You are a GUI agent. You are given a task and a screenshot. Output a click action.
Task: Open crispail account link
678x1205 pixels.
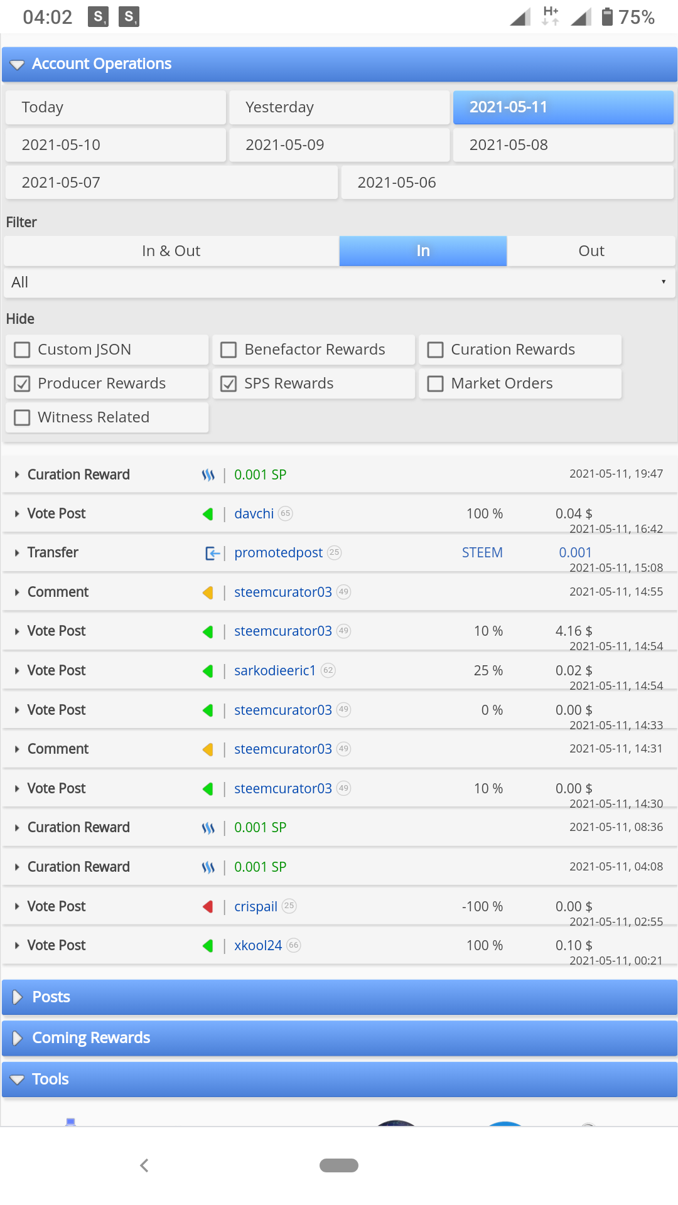[256, 907]
